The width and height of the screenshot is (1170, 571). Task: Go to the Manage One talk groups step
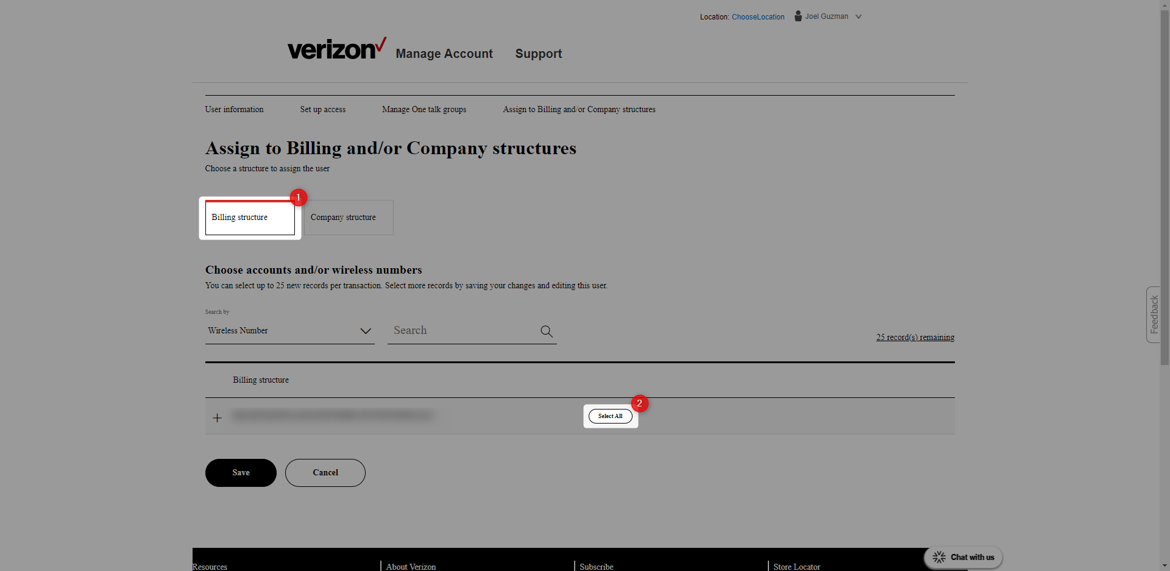click(x=424, y=110)
